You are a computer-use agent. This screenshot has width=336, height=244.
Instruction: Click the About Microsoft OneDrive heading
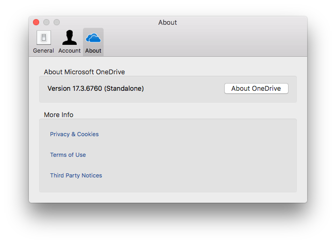click(x=84, y=72)
